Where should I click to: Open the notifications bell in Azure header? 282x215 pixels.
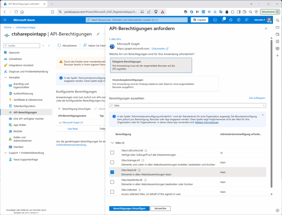pos(223,20)
